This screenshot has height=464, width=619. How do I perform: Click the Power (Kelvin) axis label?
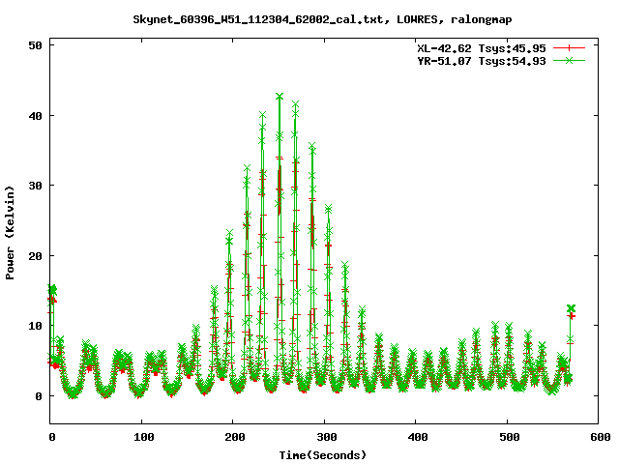[10, 233]
